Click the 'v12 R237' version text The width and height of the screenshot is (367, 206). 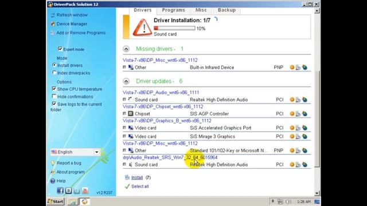[104, 193]
